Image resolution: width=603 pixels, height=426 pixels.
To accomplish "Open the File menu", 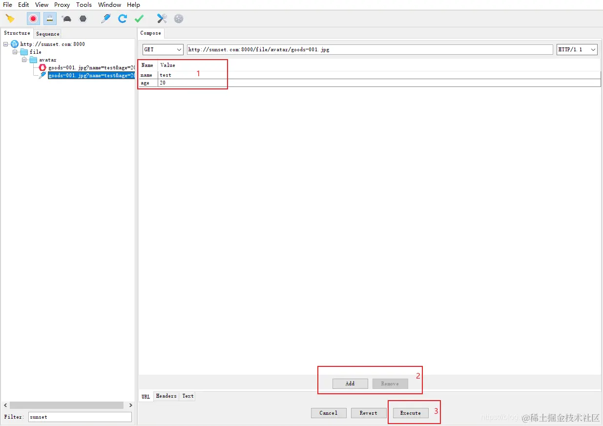I will click(7, 4).
